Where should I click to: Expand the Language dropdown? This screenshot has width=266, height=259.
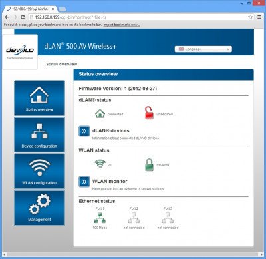point(203,49)
